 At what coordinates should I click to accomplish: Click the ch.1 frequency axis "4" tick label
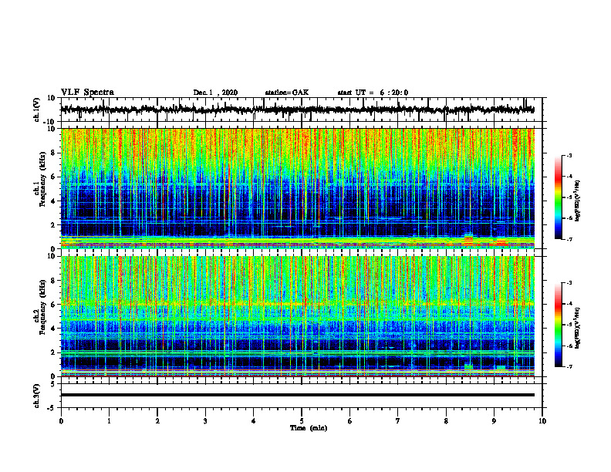(53, 201)
